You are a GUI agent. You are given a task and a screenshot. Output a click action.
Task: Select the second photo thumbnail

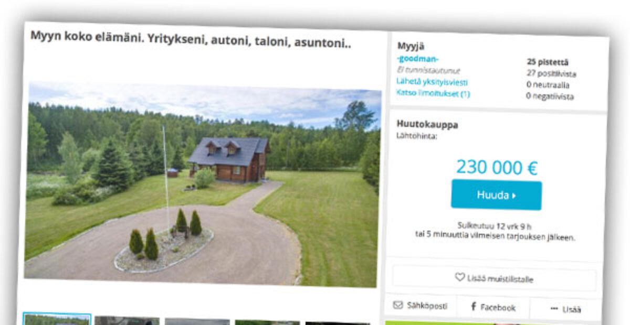click(127, 320)
